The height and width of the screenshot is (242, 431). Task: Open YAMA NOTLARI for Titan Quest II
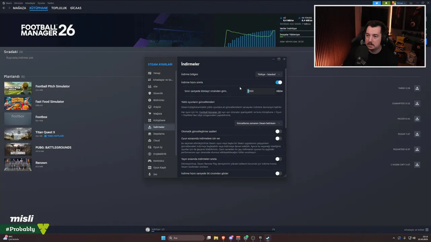click(54, 136)
